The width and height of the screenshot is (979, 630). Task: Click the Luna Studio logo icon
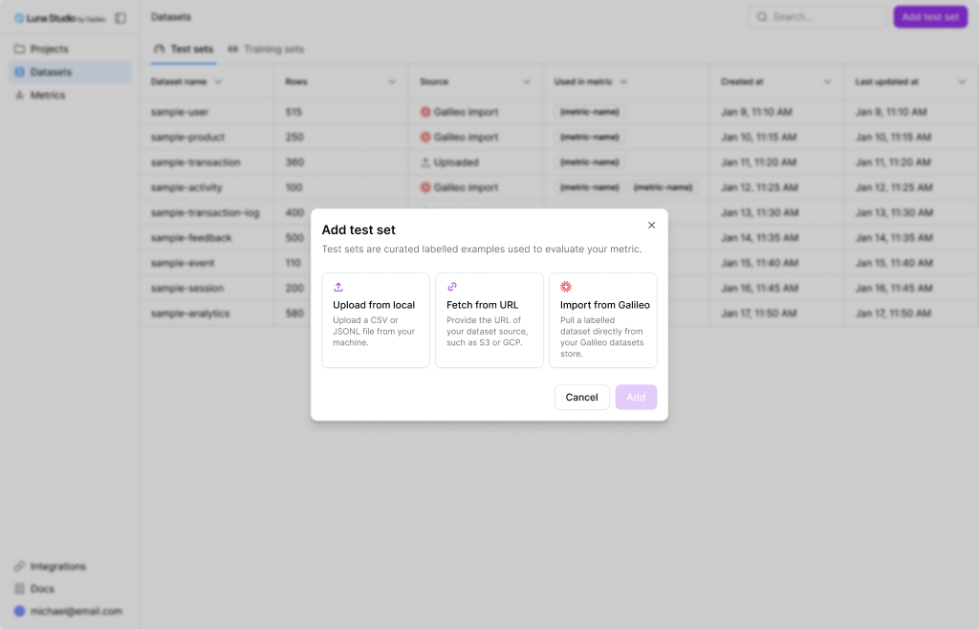point(19,18)
